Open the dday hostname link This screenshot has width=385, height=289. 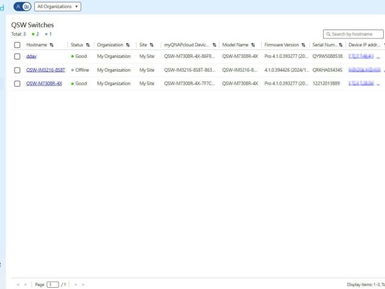point(31,56)
